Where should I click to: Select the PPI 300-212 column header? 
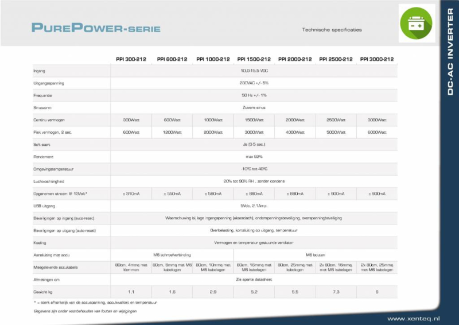(131, 59)
